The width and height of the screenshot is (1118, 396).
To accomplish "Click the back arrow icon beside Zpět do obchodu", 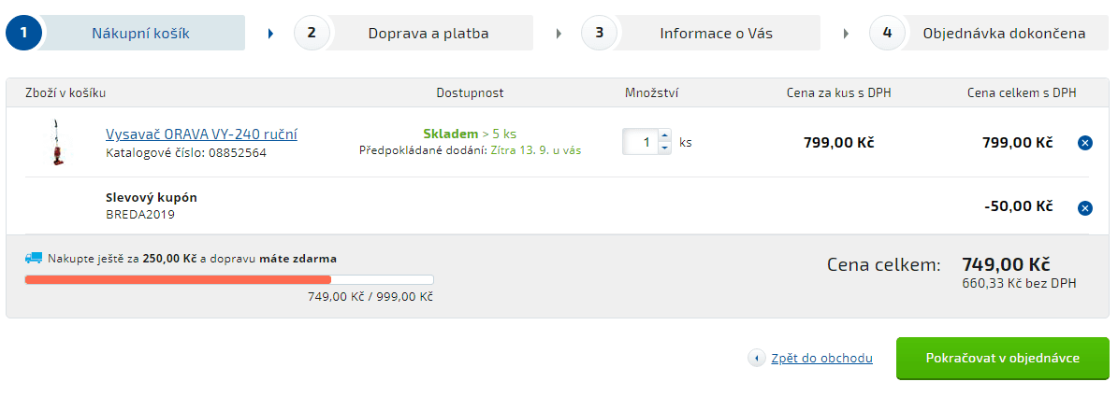I will pos(757,359).
